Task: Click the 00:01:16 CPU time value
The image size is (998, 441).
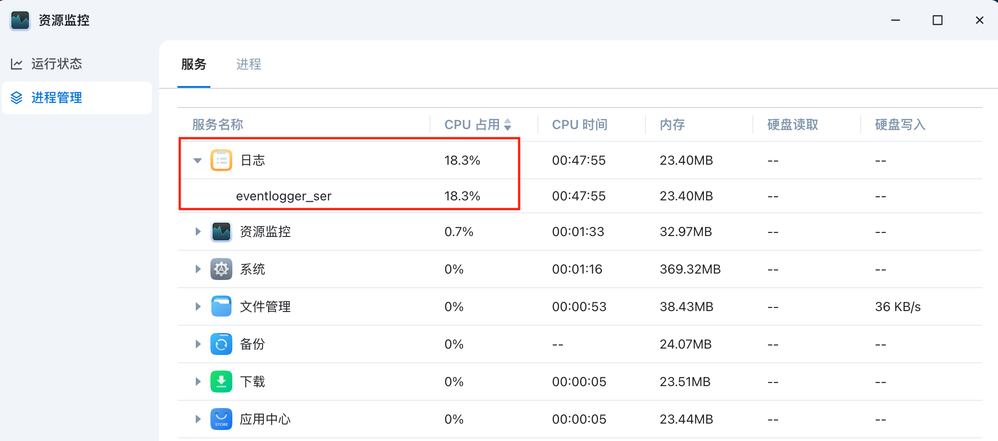Action: [577, 269]
